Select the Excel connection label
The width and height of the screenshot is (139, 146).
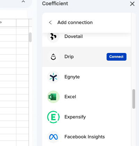click(70, 97)
